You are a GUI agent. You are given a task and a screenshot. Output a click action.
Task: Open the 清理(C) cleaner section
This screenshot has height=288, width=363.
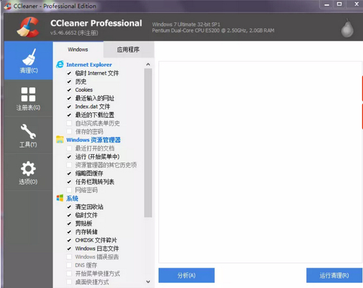point(28,61)
